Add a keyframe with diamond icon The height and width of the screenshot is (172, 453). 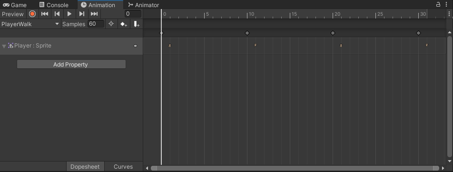pos(124,24)
